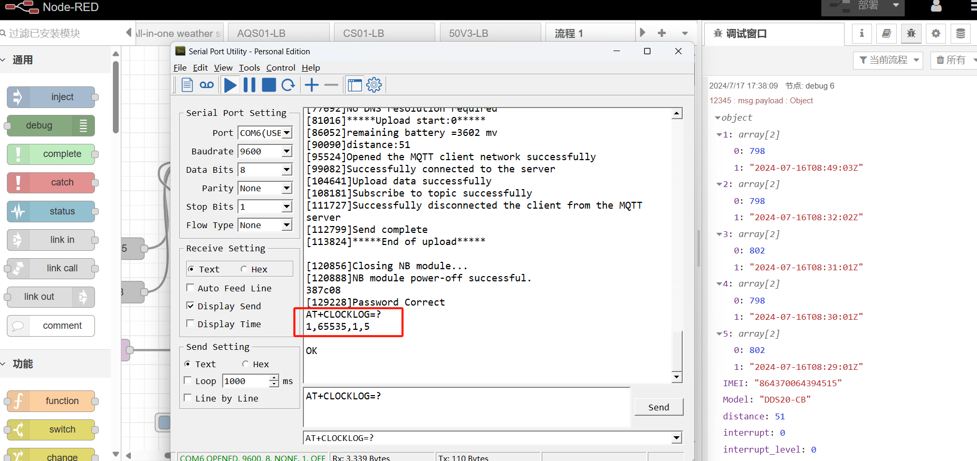
Task: Select the function node in palette
Action: point(51,401)
